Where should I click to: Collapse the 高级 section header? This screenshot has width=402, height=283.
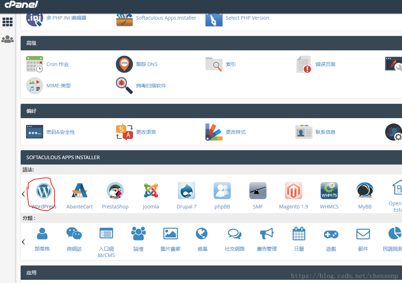(211, 43)
